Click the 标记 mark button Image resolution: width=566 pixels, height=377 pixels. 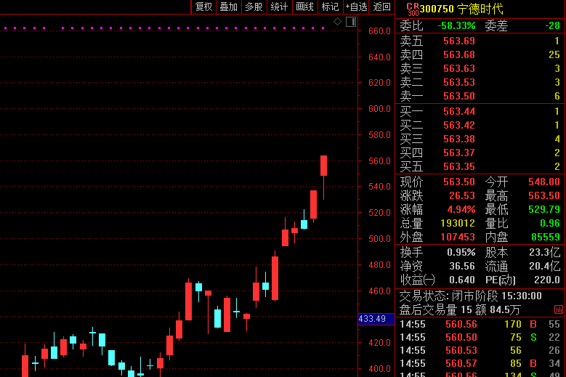330,7
